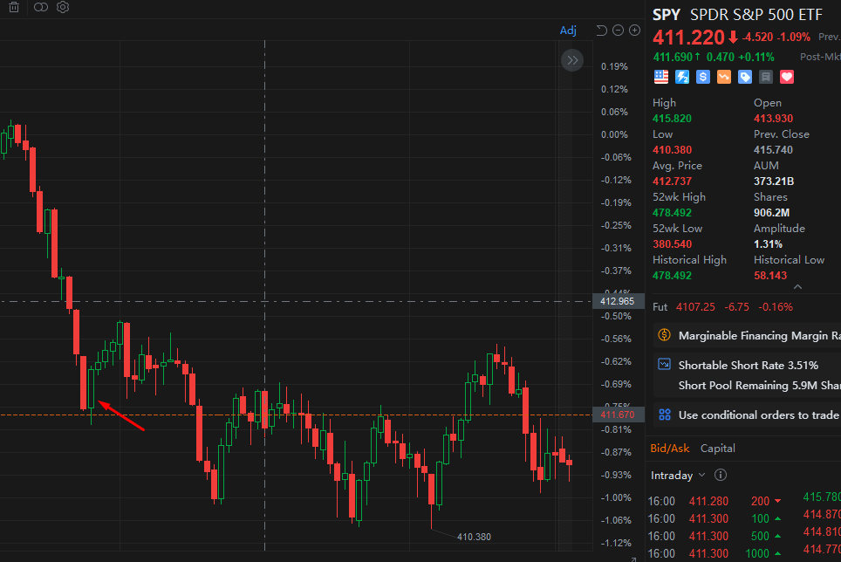The height and width of the screenshot is (562, 841).
Task: Click the gray note badge icon
Action: pyautogui.click(x=766, y=77)
